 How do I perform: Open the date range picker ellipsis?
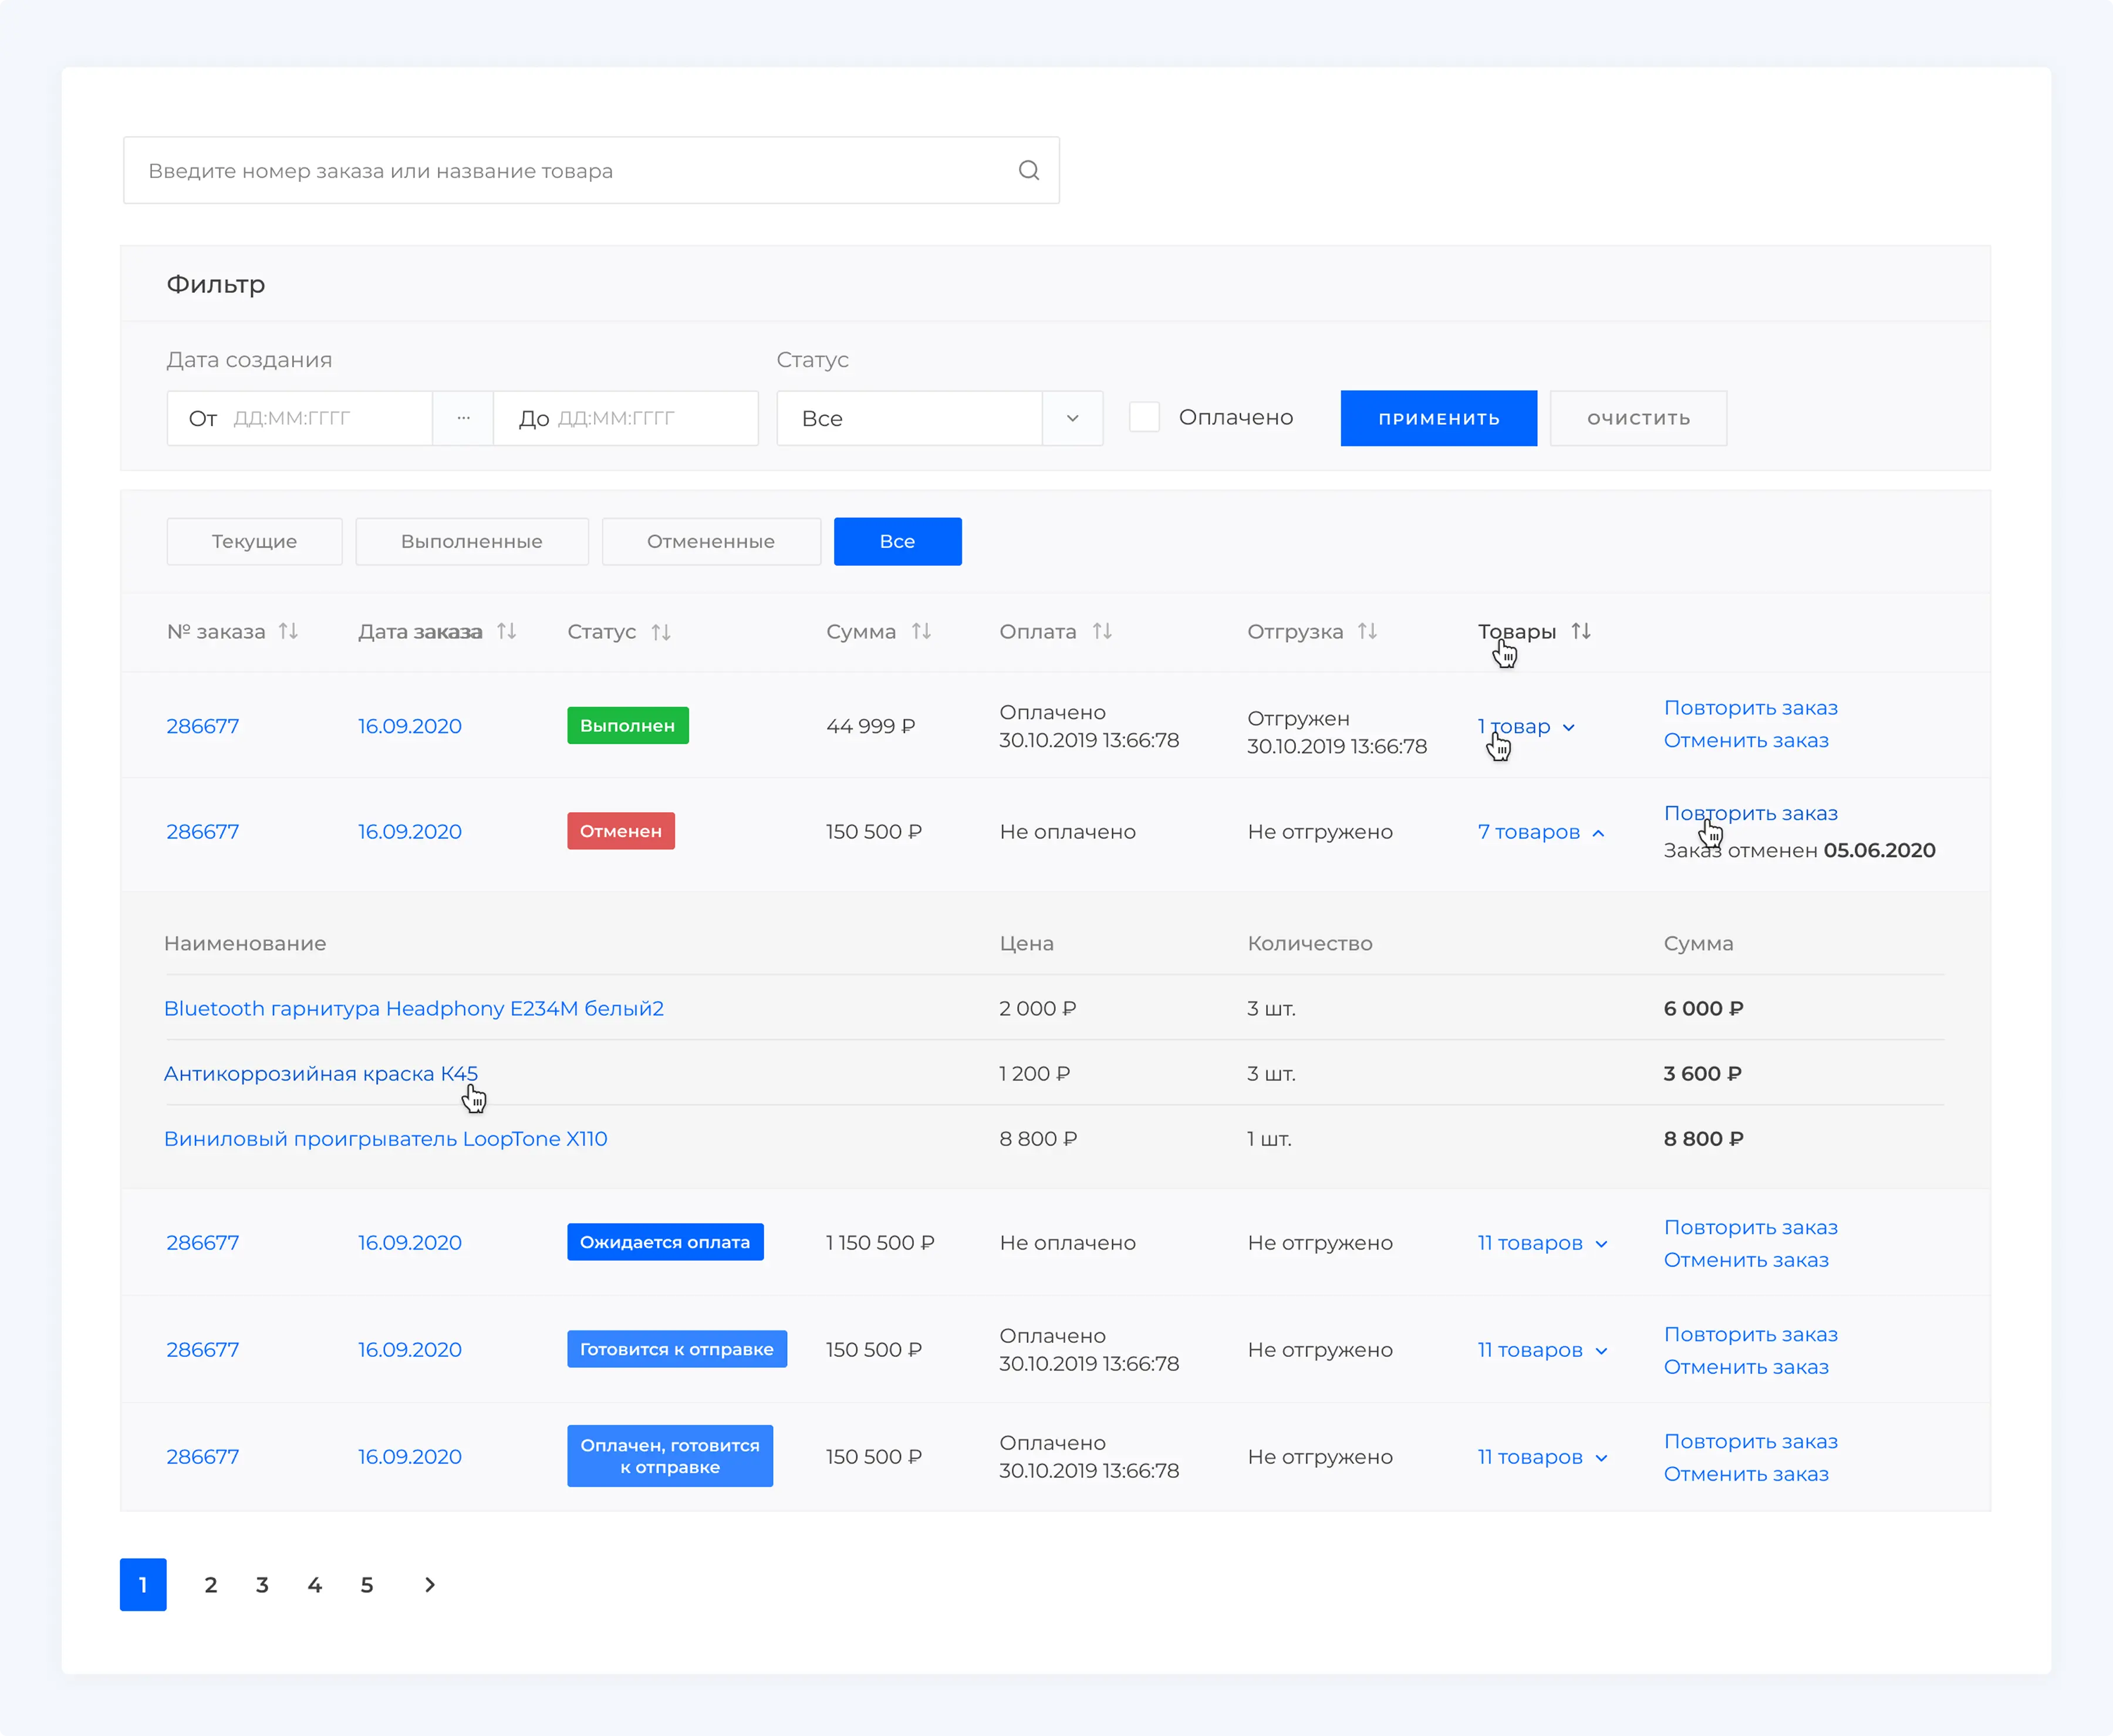(463, 418)
